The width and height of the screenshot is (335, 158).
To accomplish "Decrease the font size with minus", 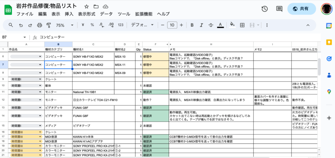I will pyautogui.click(x=163, y=25).
